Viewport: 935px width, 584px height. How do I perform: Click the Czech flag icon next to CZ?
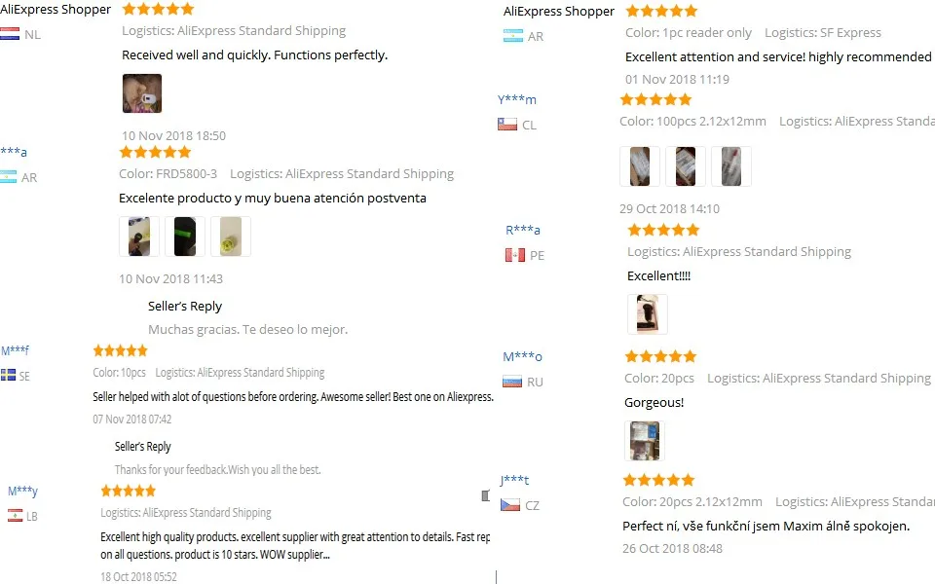pos(509,505)
